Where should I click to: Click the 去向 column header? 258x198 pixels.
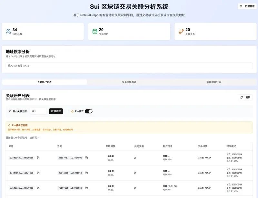(60, 146)
